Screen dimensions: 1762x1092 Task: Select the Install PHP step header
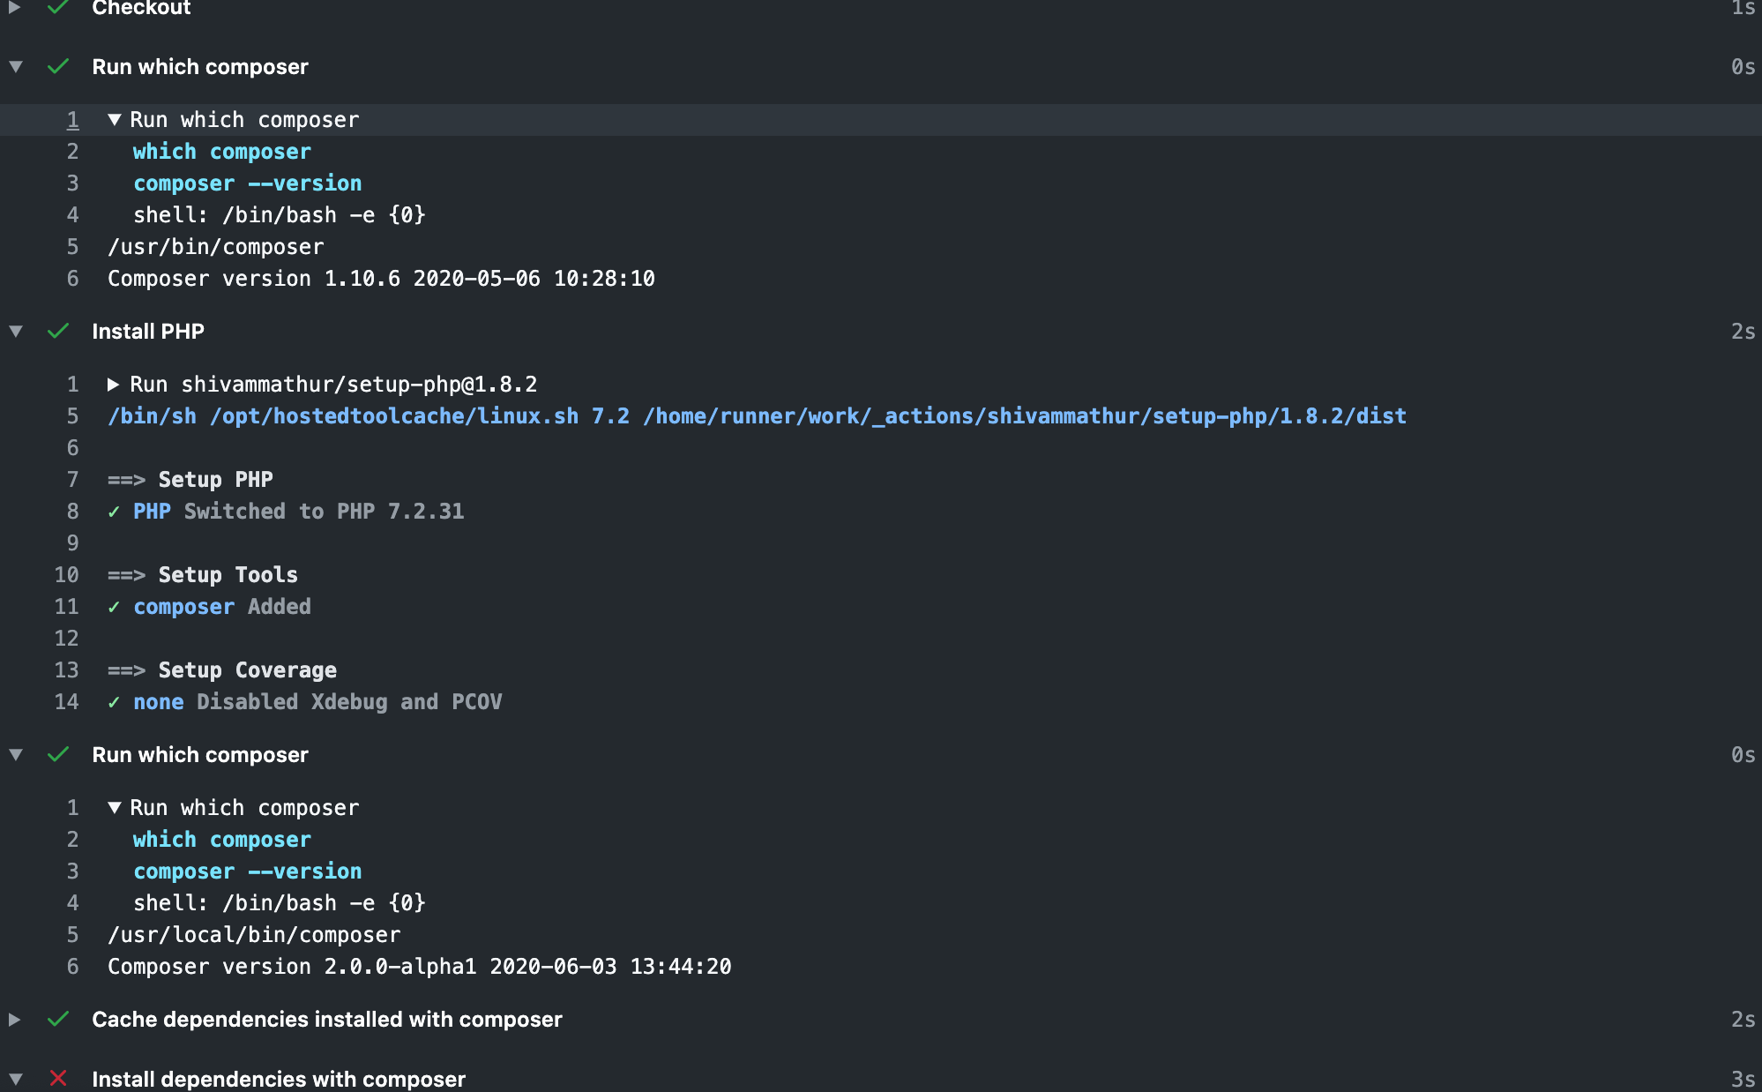(x=148, y=332)
